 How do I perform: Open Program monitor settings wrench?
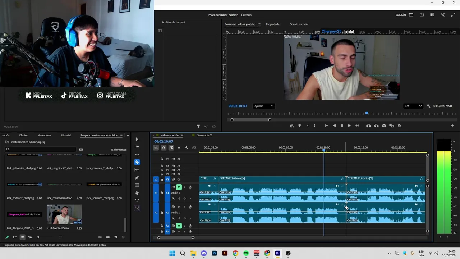(x=428, y=106)
